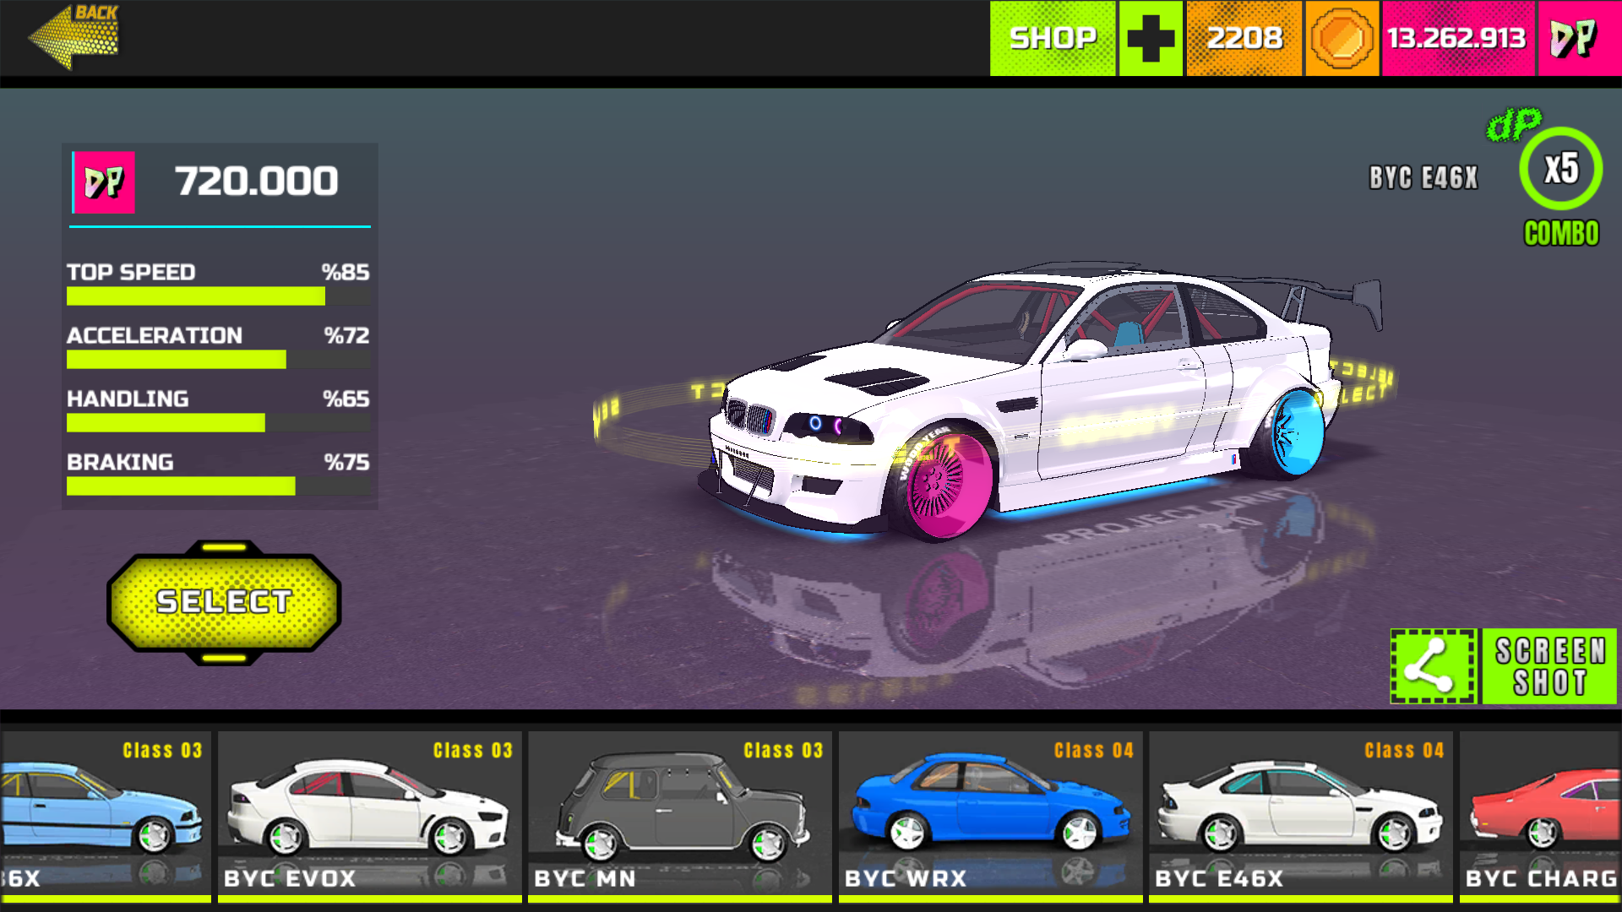Click the pink DP badge beside 720.000

point(103,181)
